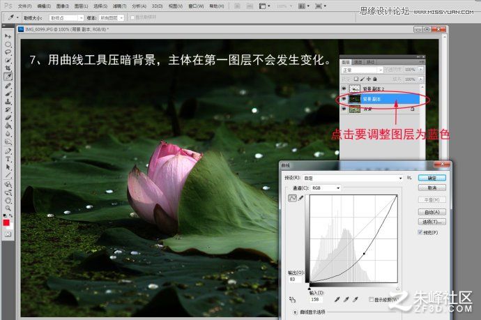Pick the gray point eyedropper in Curves

point(346,299)
